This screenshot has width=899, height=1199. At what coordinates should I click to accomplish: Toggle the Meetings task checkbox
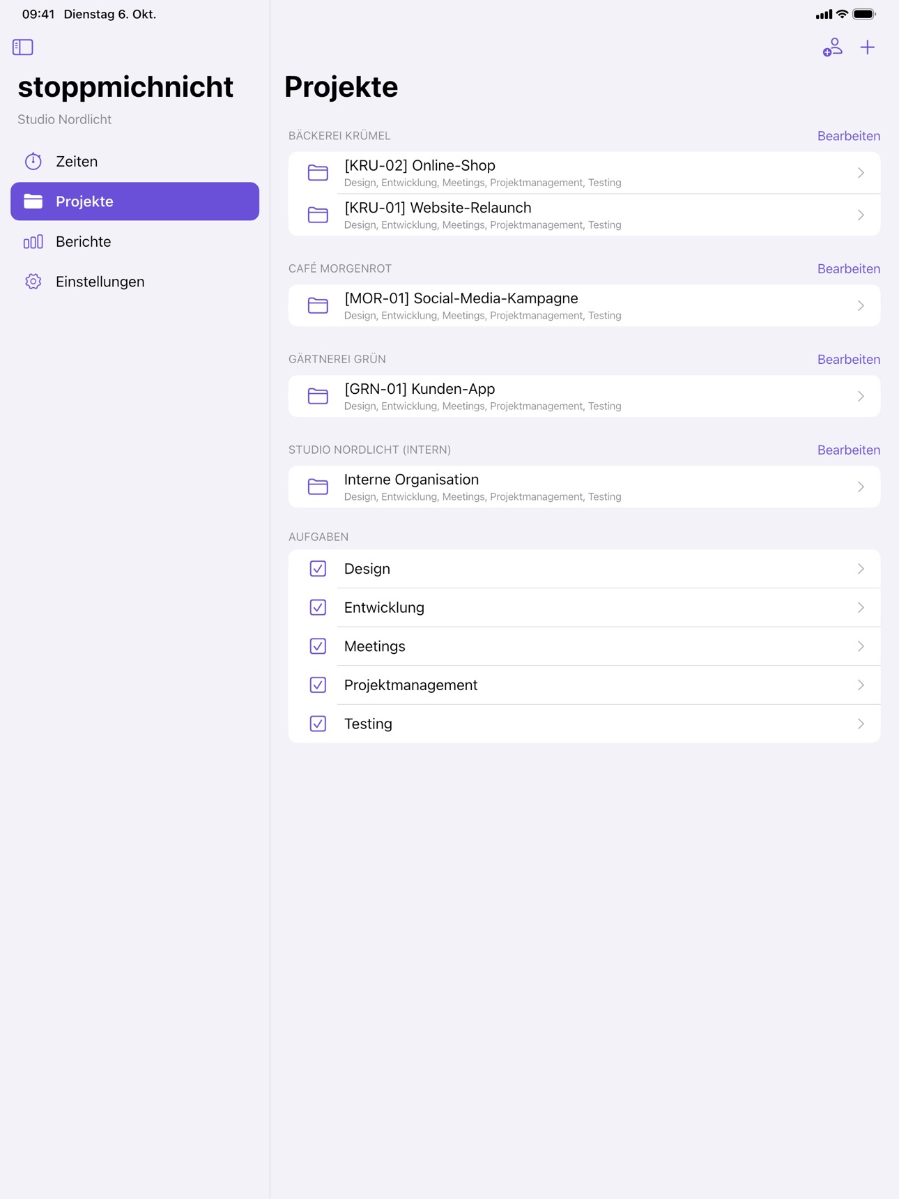(x=318, y=646)
